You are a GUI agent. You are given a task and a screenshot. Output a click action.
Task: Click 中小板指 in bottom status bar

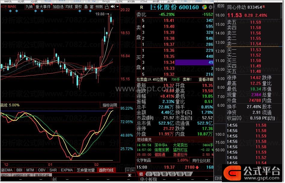pos(148,179)
